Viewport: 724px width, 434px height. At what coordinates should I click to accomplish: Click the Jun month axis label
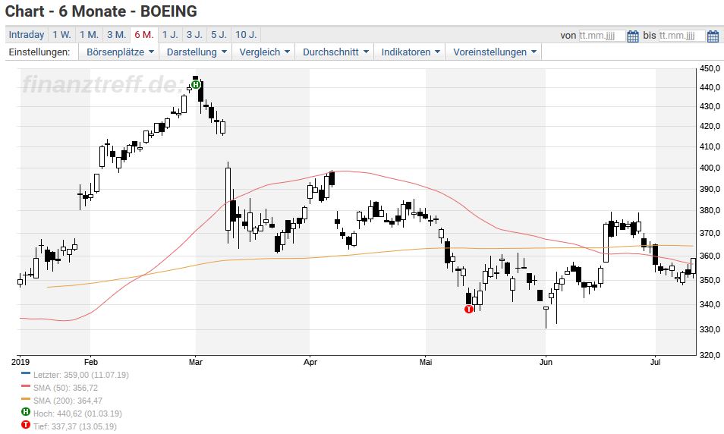[x=546, y=362]
